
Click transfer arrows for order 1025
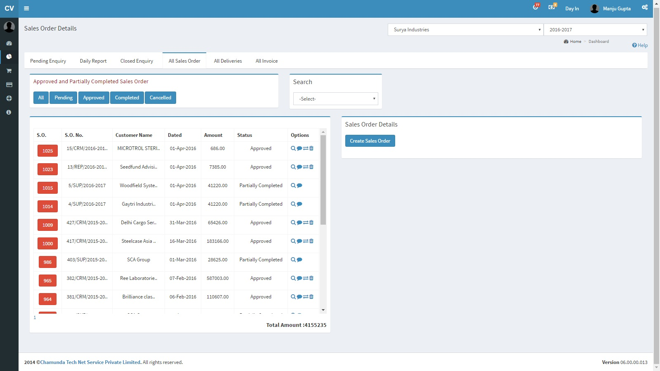click(x=306, y=148)
